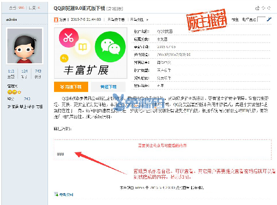This screenshot has height=205, width=277.
Task: Click the floor number input box
Action: (261, 19)
